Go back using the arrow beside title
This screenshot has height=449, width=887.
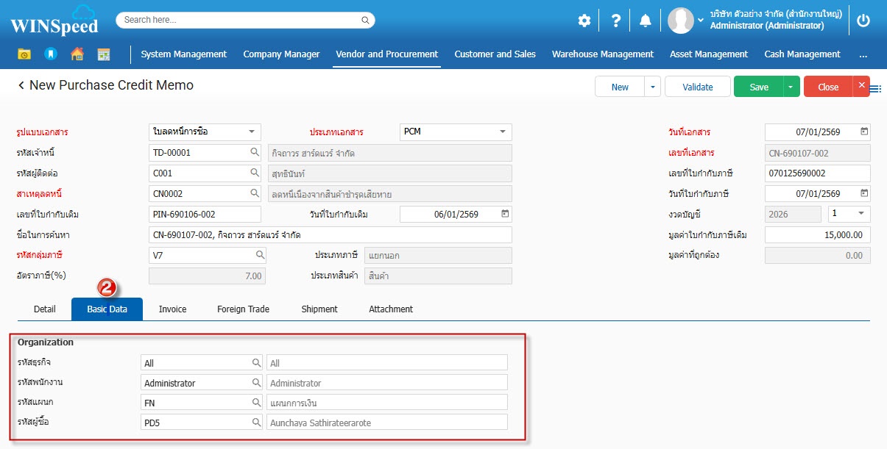tap(21, 86)
